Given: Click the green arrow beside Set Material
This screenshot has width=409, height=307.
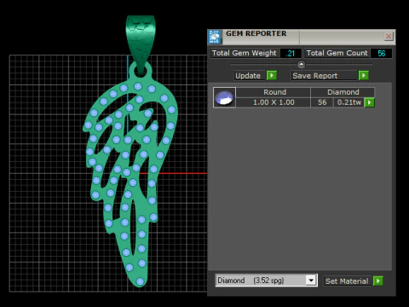Looking at the screenshot, I should point(378,281).
